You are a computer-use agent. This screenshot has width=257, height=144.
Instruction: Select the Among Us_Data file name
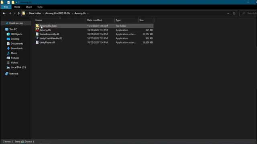(x=48, y=26)
